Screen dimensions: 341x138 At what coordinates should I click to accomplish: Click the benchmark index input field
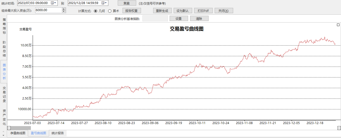[x=155, y=18]
